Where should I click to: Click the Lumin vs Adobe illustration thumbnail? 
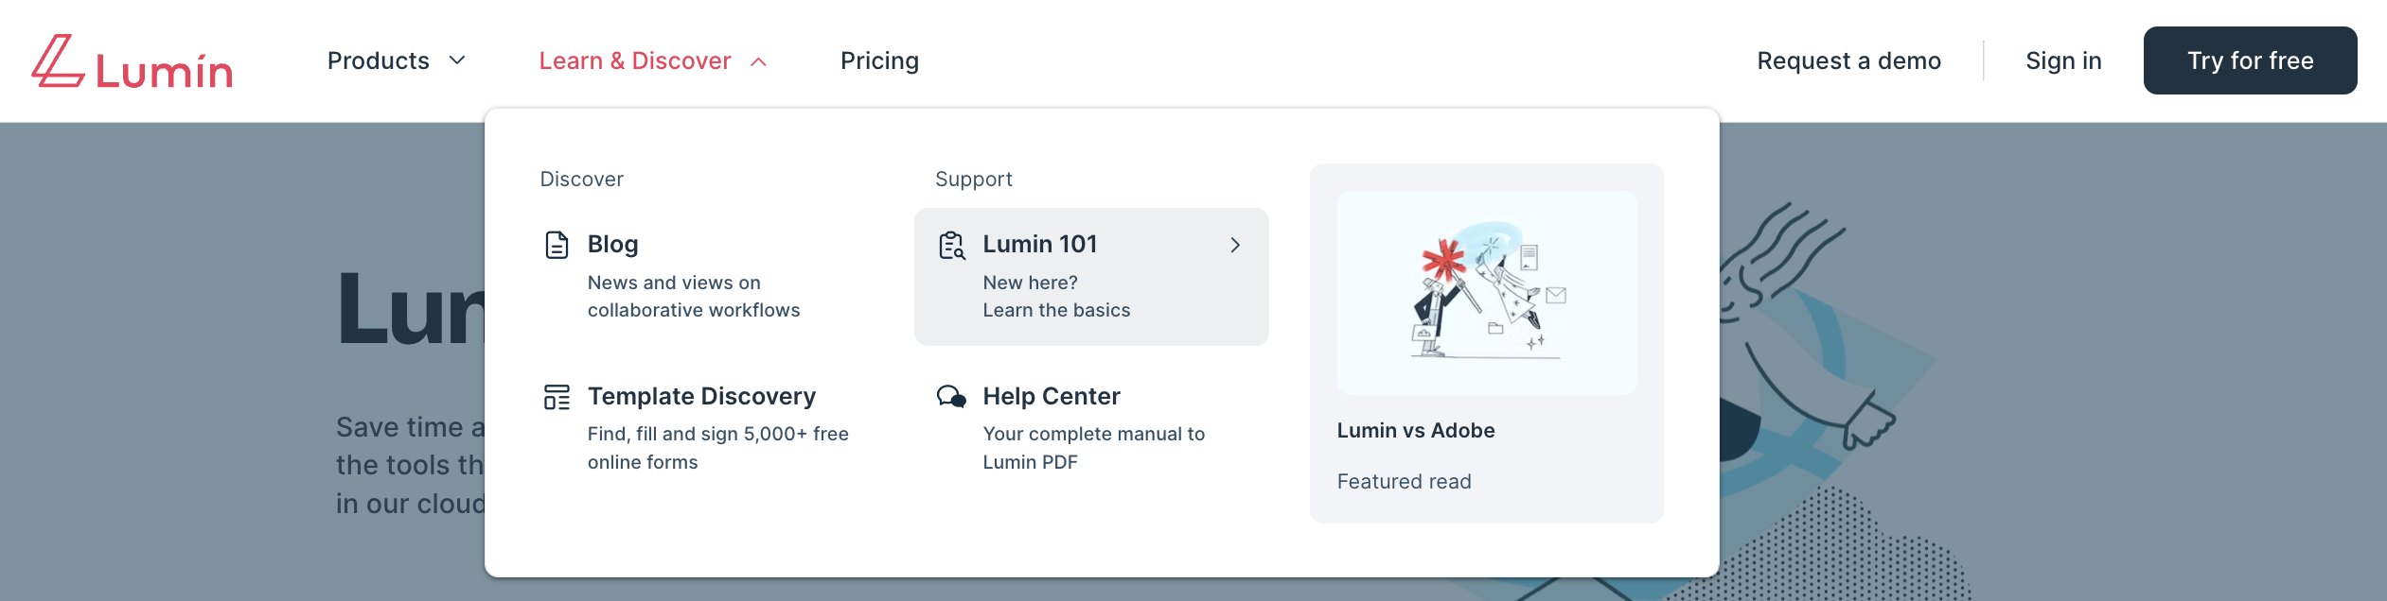1486,293
